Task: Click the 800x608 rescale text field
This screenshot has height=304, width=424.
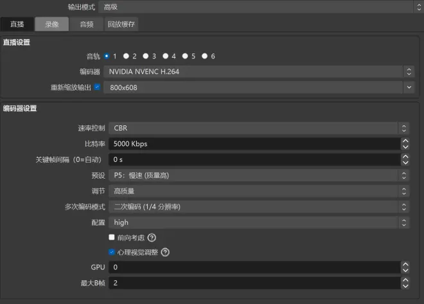Action: 253,87
